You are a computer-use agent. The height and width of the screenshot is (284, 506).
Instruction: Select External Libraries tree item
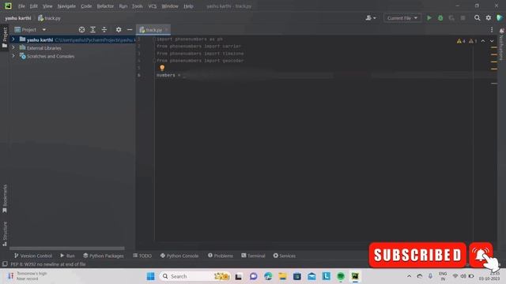(x=44, y=47)
